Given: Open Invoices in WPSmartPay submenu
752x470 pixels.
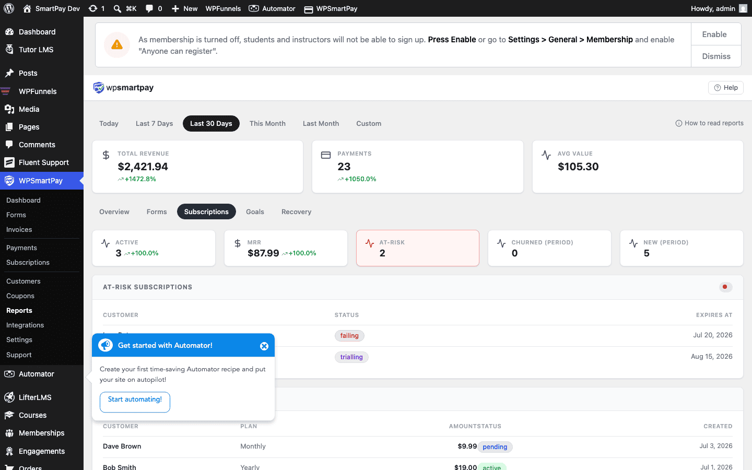Looking at the screenshot, I should 19,230.
